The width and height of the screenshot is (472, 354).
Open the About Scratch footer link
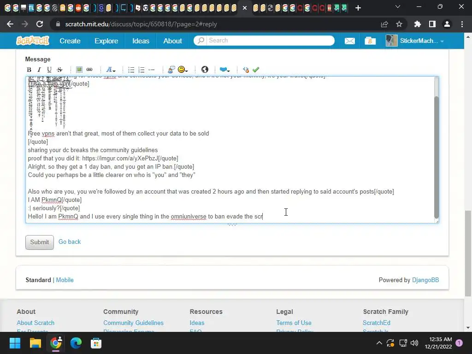[x=35, y=323]
